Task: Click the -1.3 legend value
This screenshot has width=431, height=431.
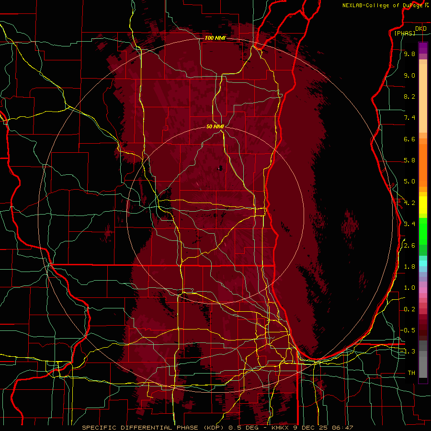Action: tap(408, 352)
